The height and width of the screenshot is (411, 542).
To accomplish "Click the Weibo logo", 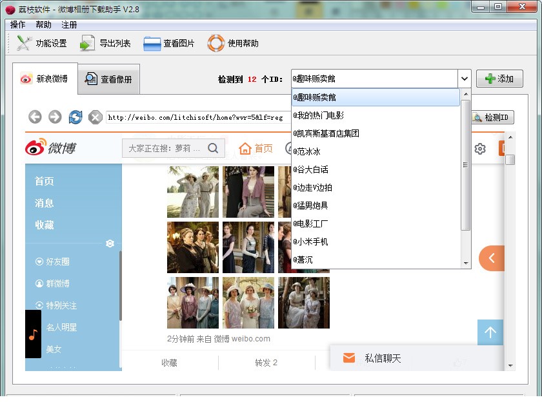I will [x=50, y=148].
